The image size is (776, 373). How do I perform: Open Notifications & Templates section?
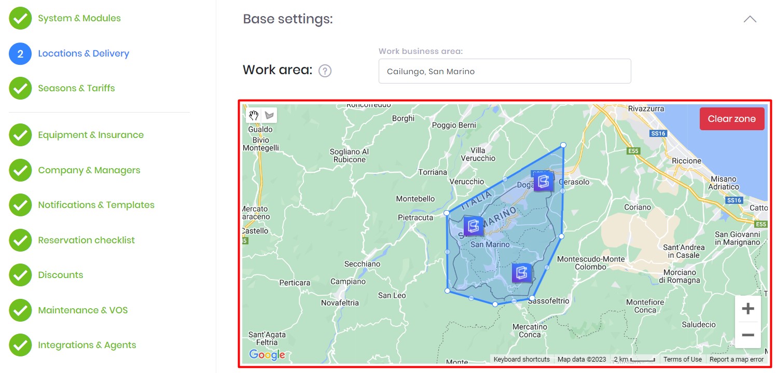[96, 205]
